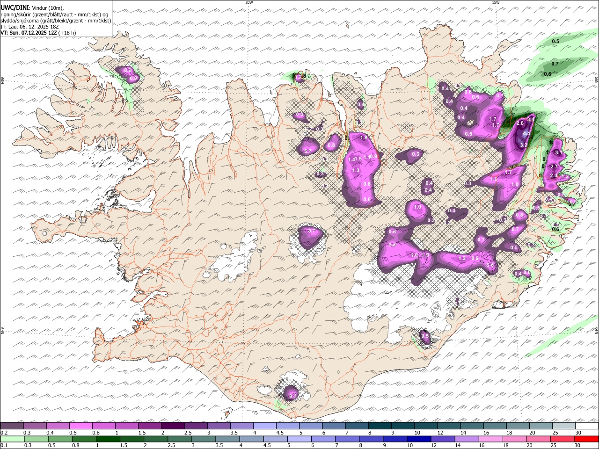Click the 4.4 precipitation value on the map
Viewport: 599px width, 449px height.
(526, 134)
